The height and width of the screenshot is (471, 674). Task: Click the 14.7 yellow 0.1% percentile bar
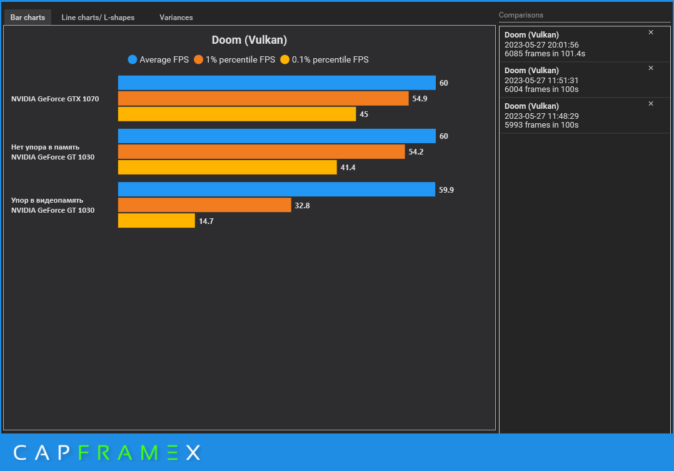tap(156, 221)
